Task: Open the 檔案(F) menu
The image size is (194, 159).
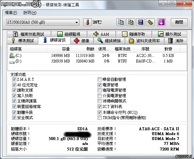Action: (11, 13)
